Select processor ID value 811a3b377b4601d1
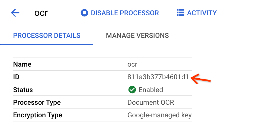Viewport: 267px width, 132px height. point(158,77)
